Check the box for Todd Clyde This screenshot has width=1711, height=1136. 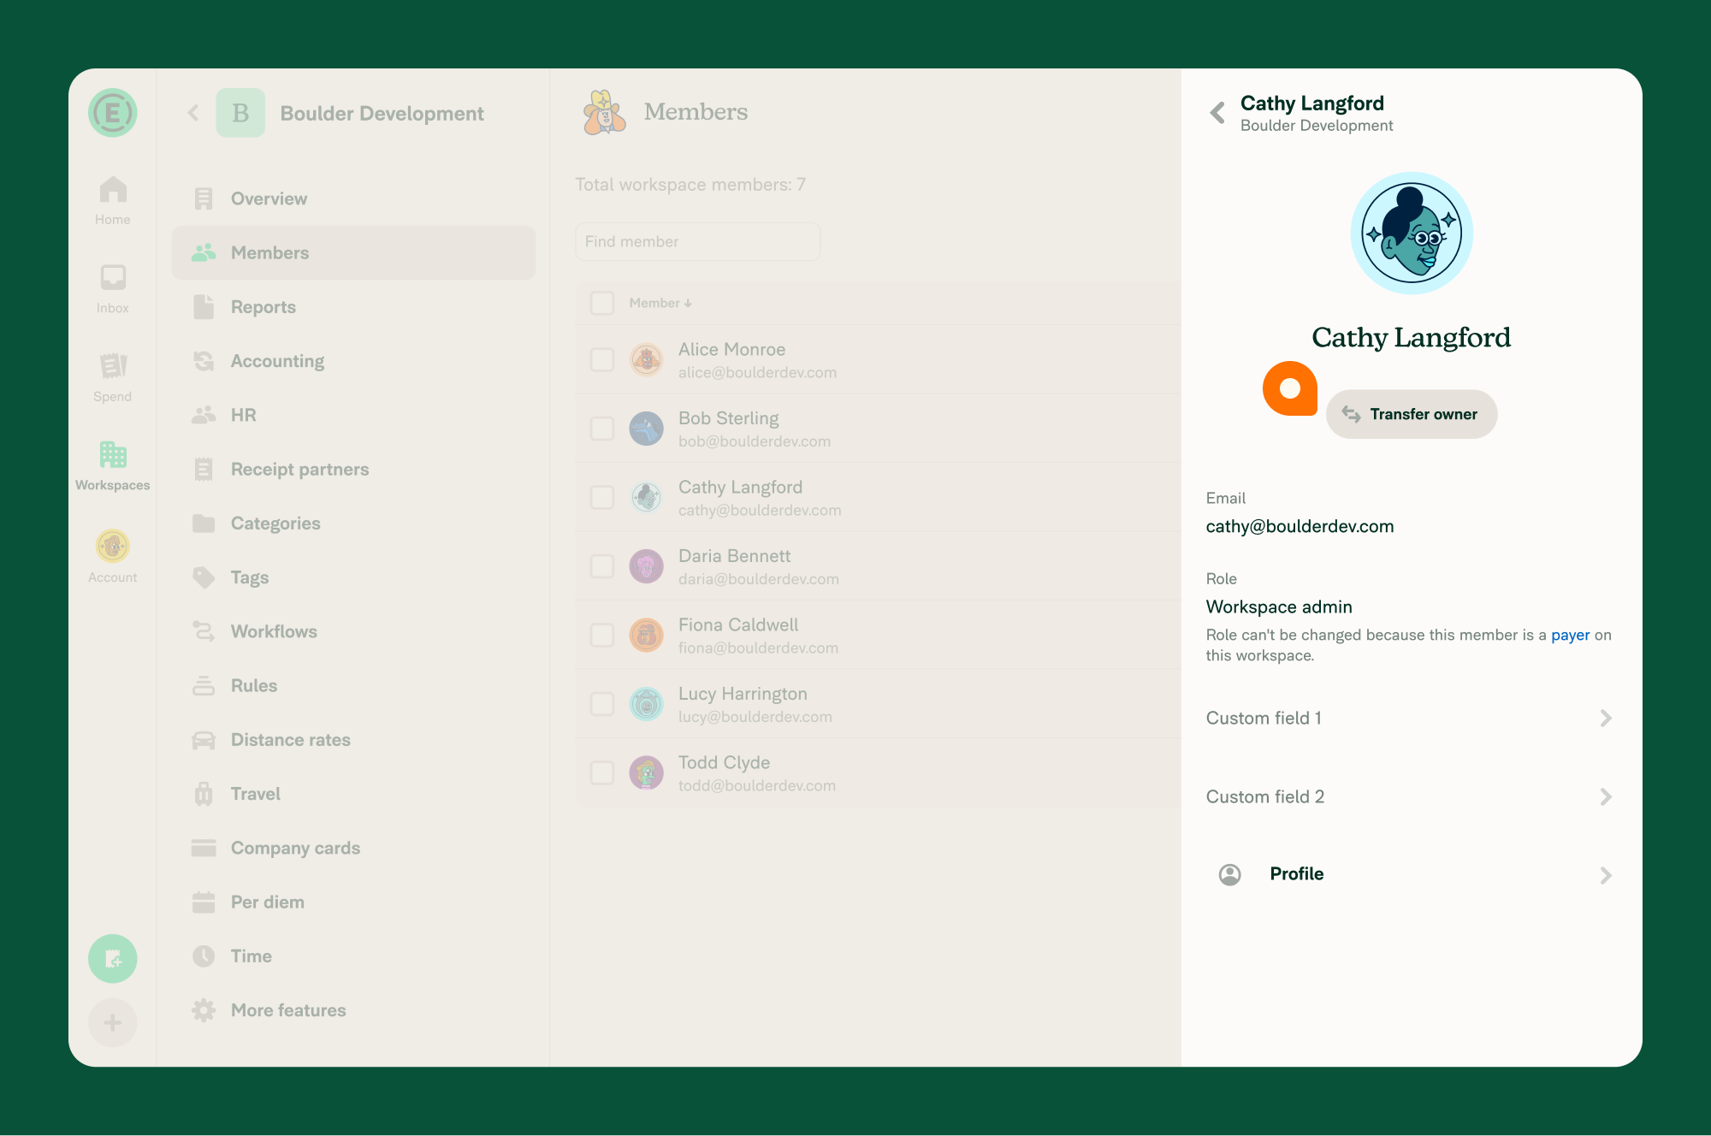point(602,773)
